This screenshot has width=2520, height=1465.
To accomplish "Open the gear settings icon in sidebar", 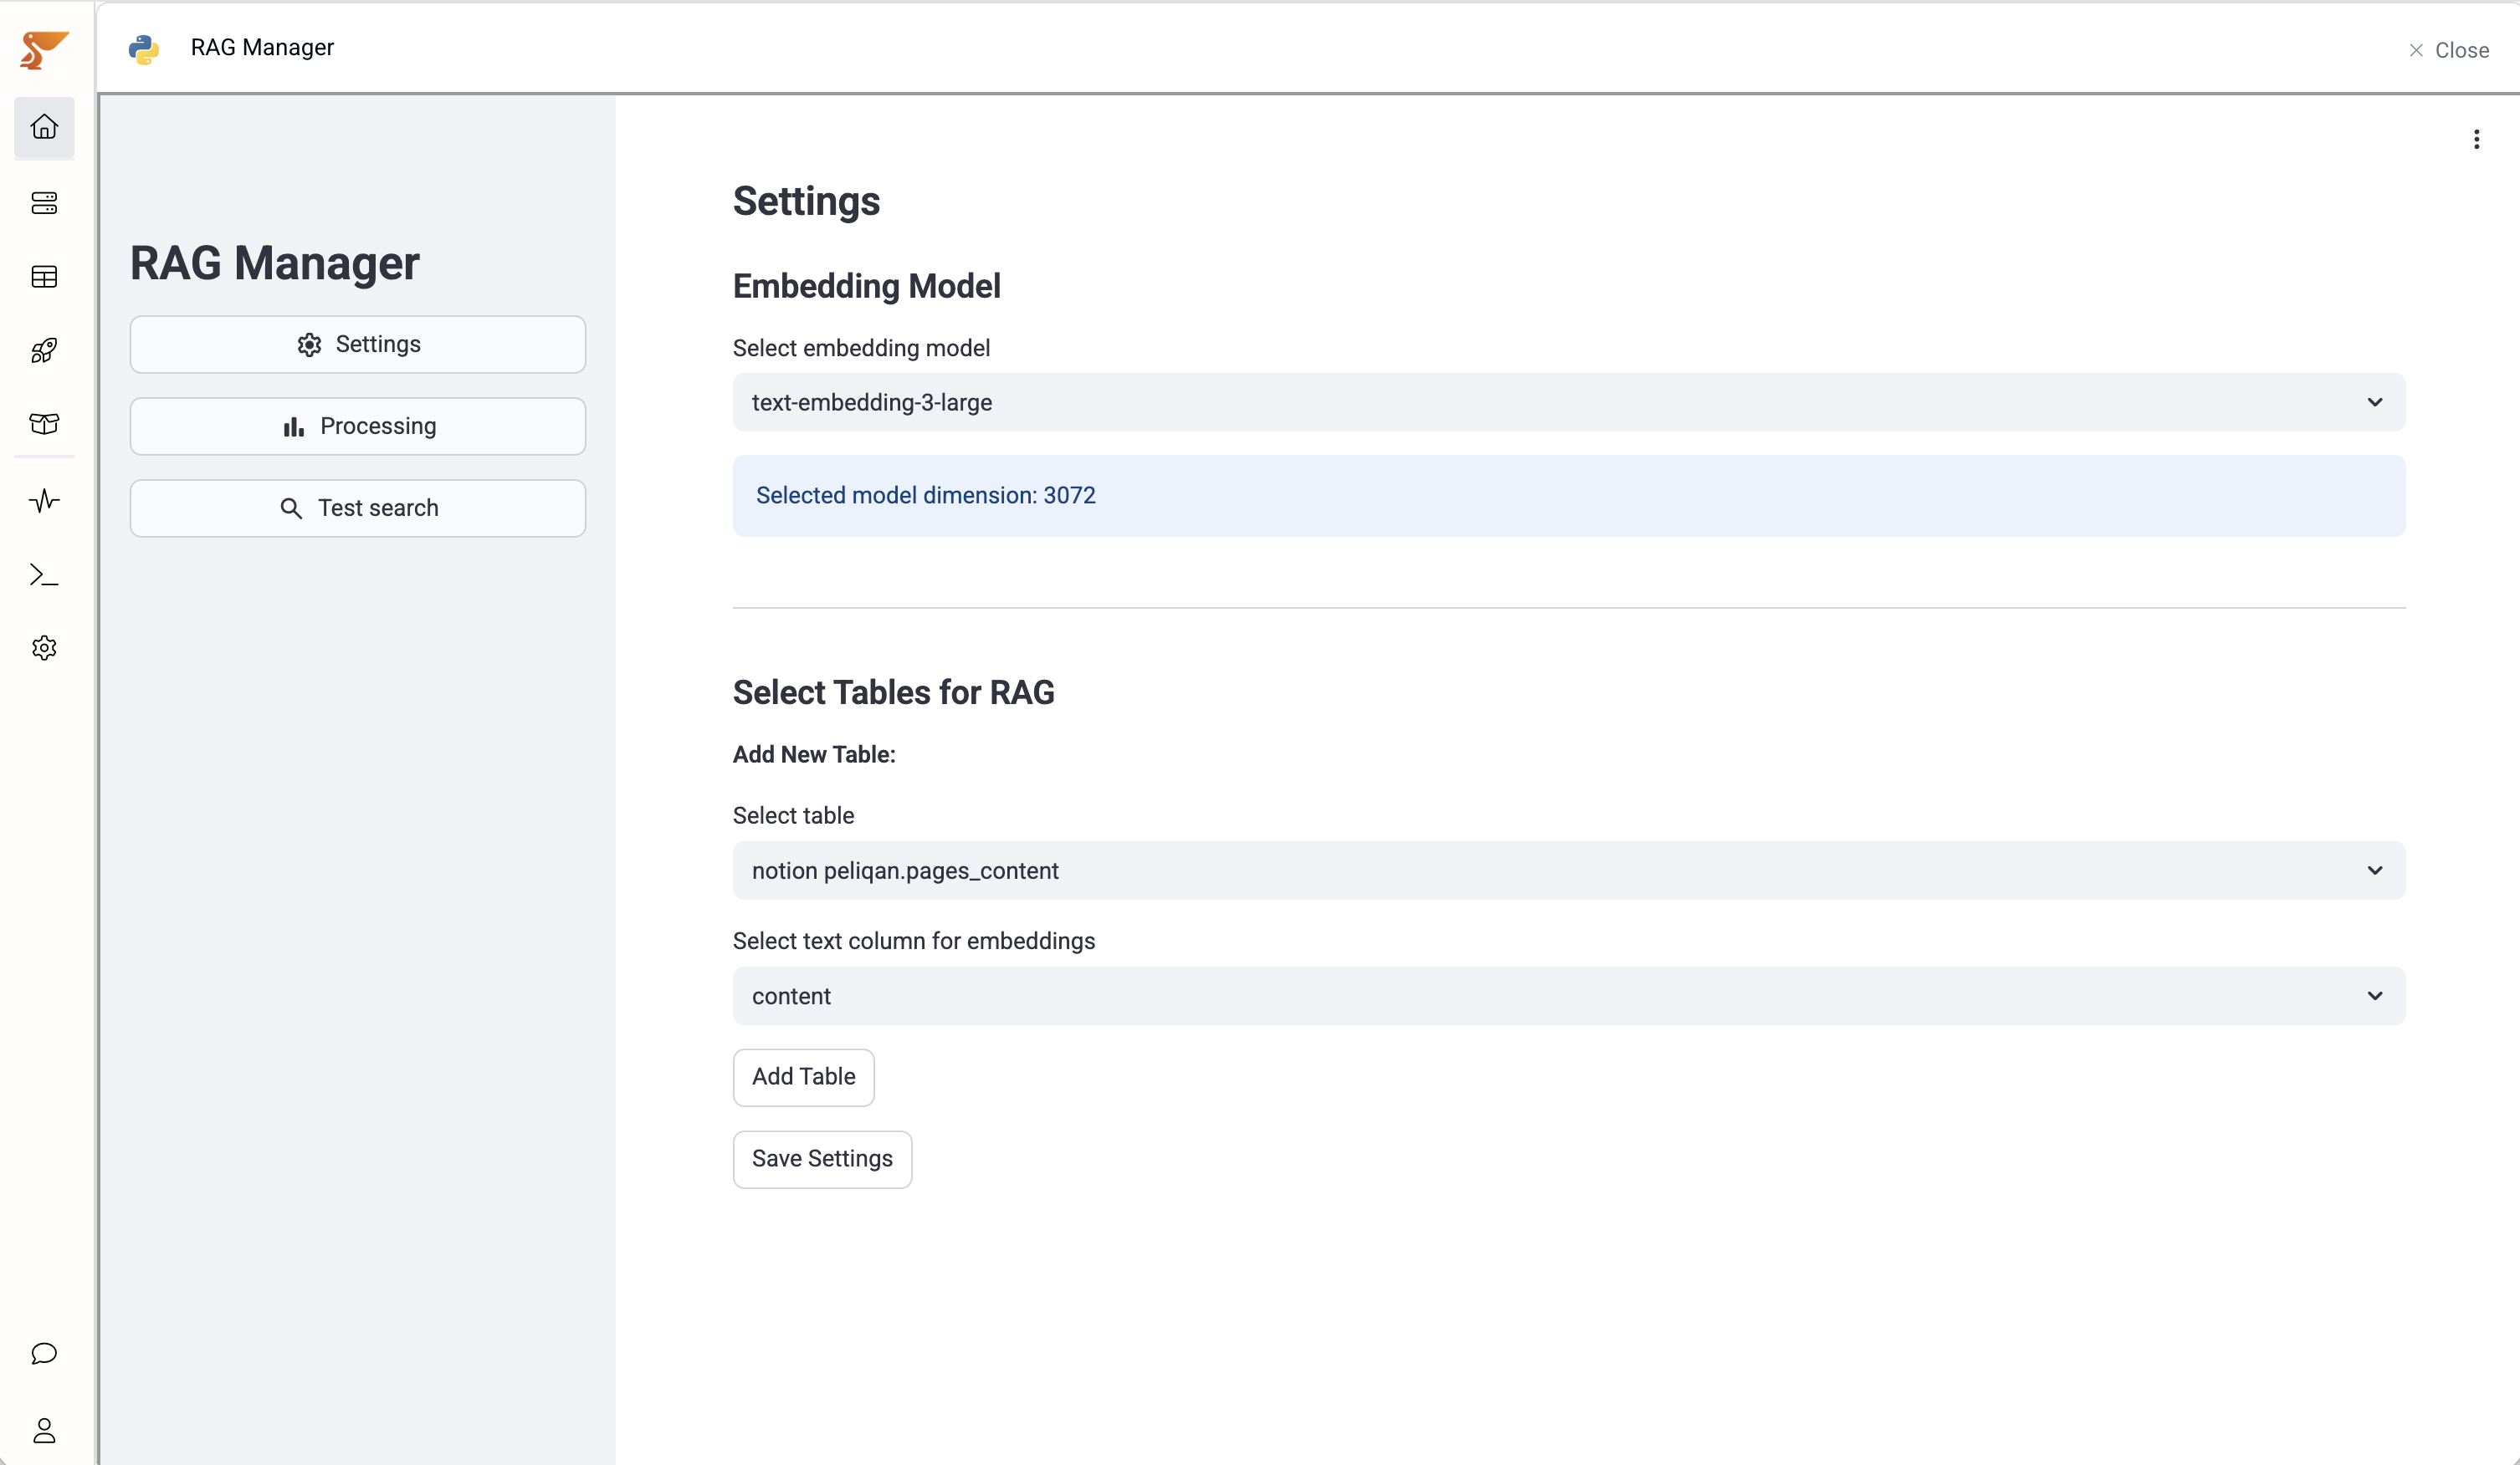I will [x=44, y=649].
